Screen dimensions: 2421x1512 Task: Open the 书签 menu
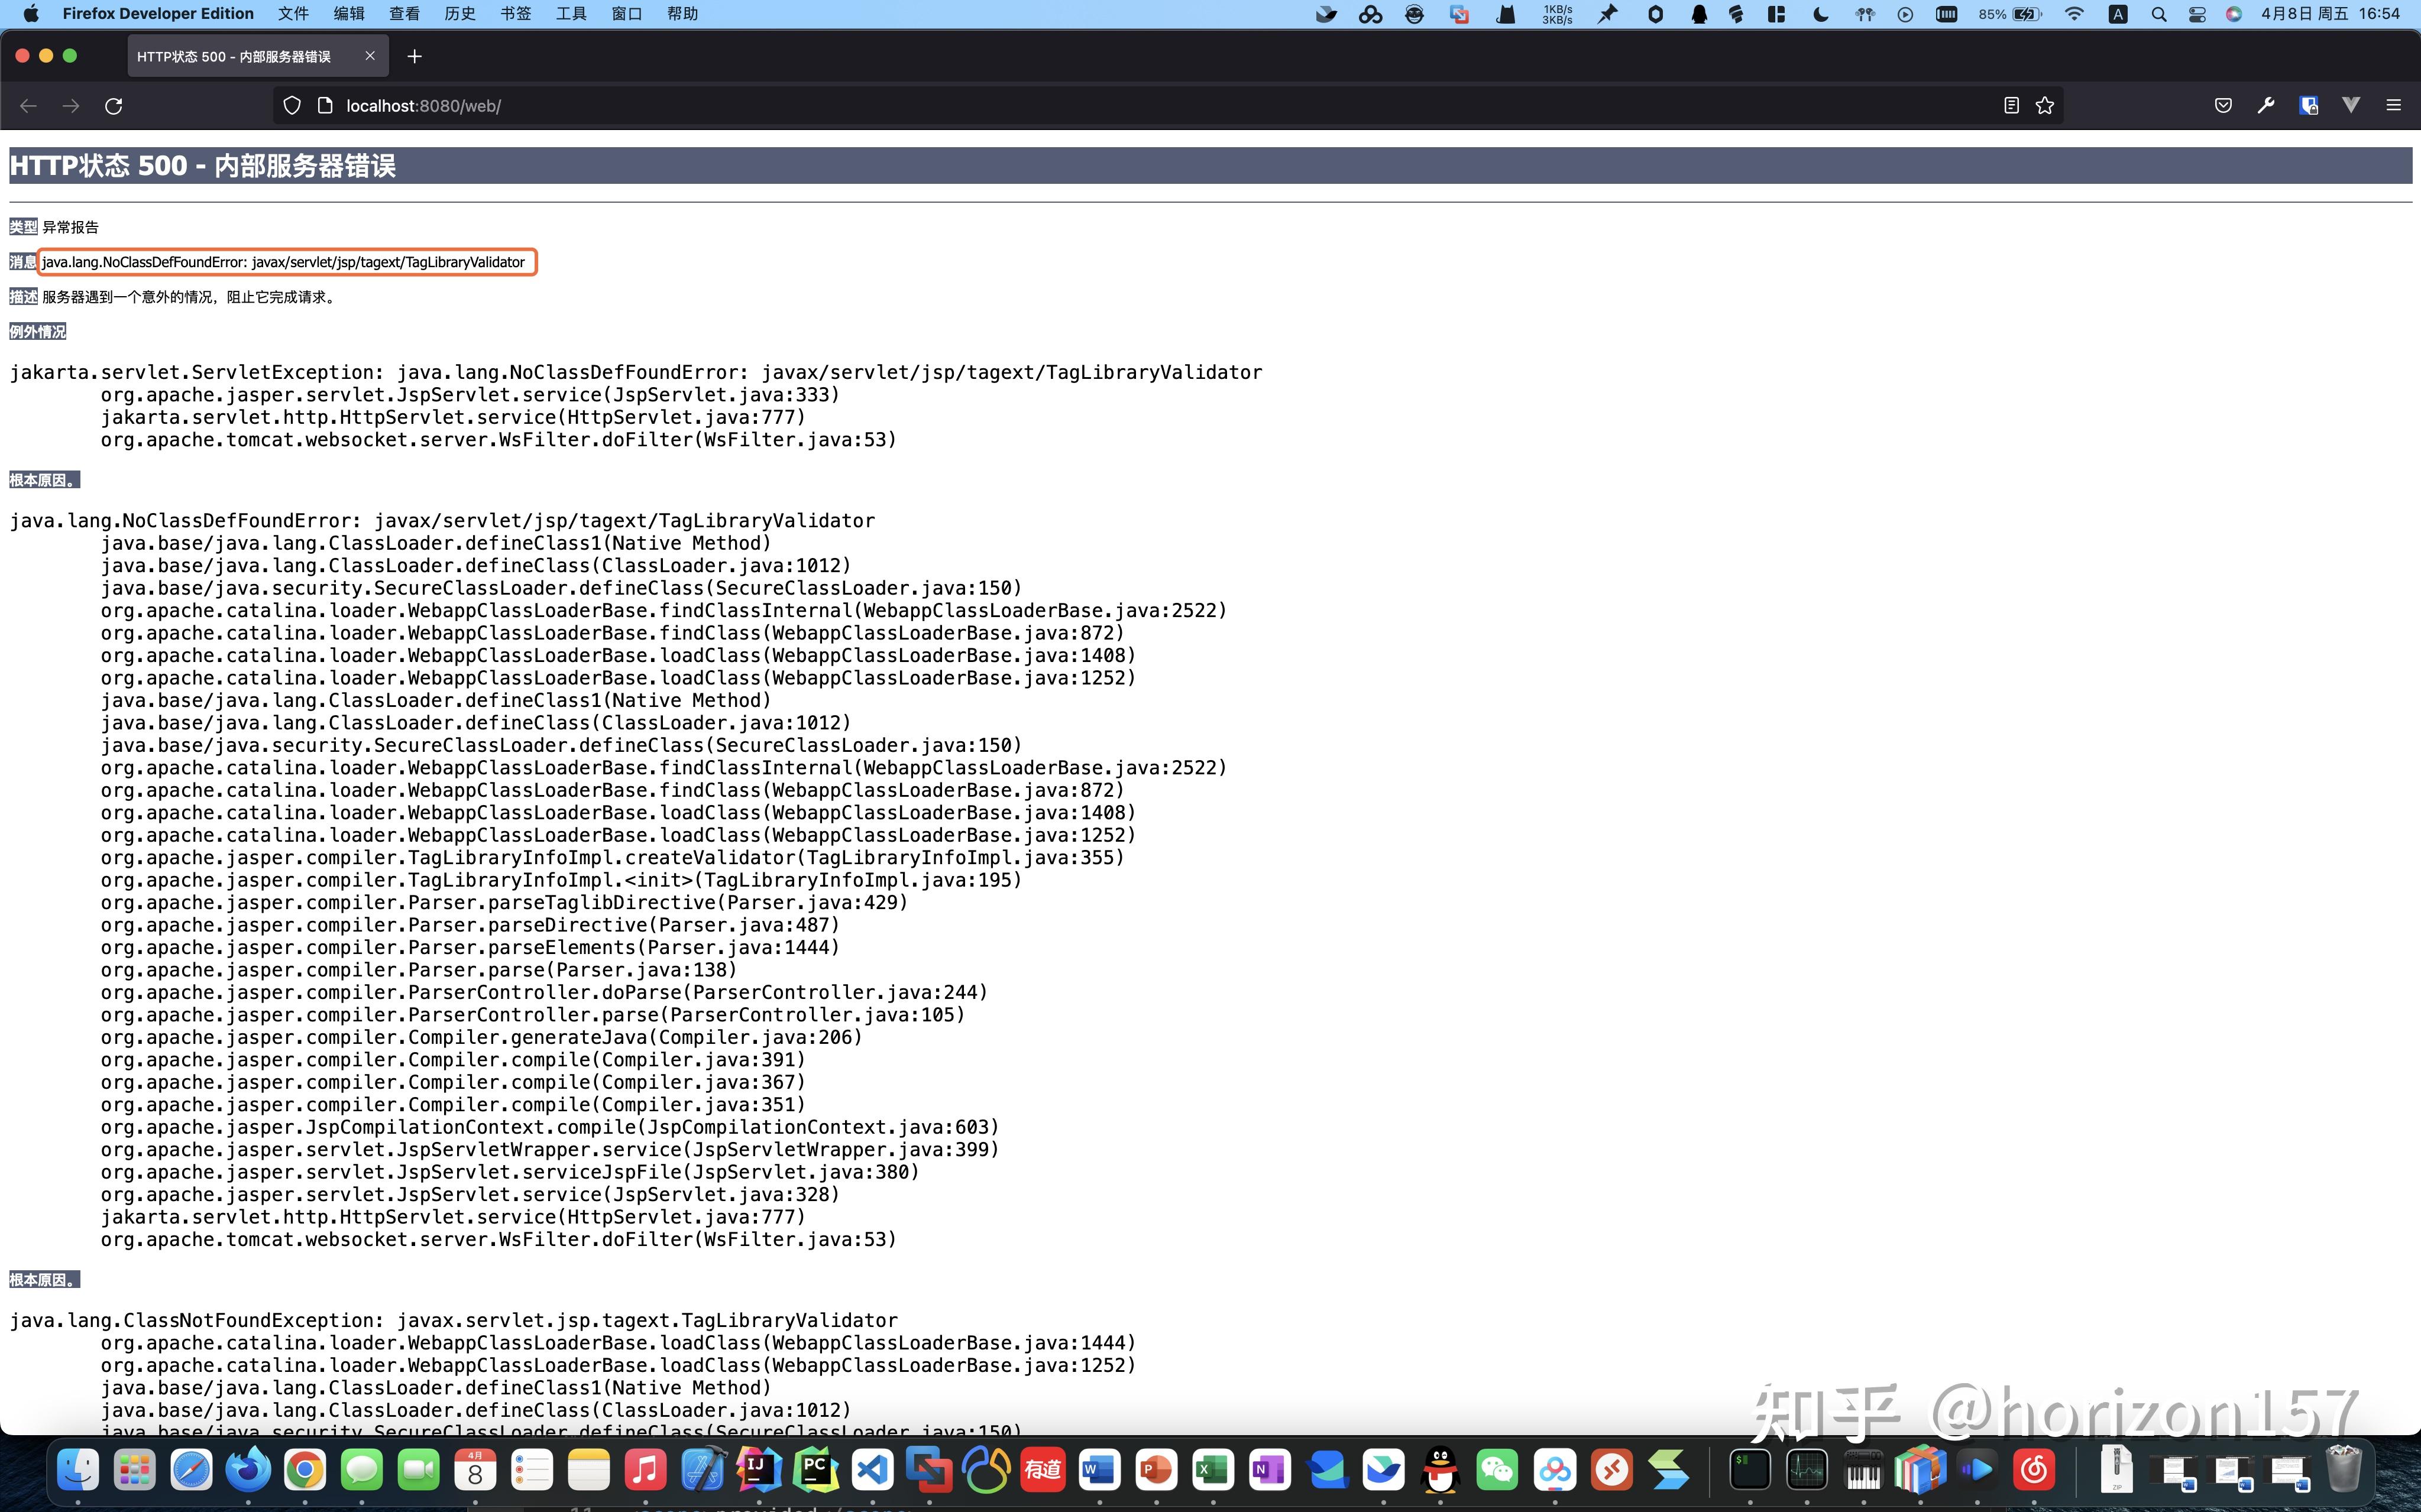(x=515, y=14)
